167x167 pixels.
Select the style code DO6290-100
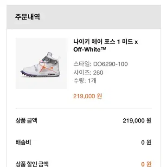110,64
